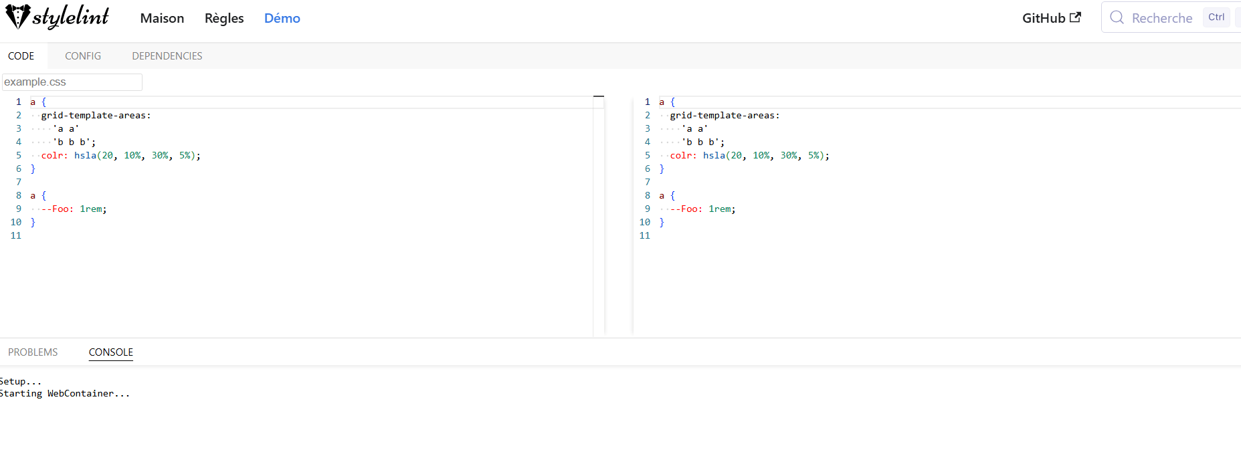Open the Maison nav link
Image resolution: width=1241 pixels, height=458 pixels.
point(162,18)
